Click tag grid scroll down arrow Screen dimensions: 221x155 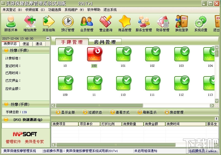[x=216, y=101]
